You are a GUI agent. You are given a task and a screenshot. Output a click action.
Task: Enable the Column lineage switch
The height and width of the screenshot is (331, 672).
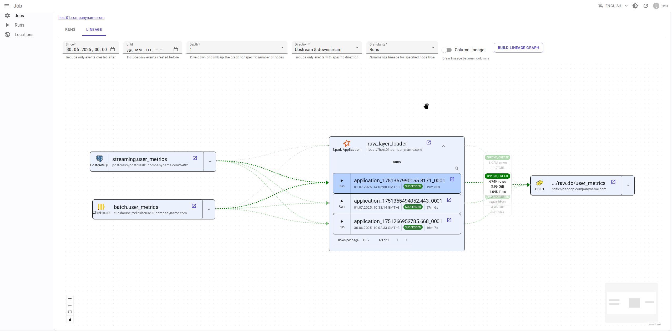tap(447, 50)
